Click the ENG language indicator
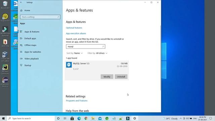The height and width of the screenshot is (121, 215). point(195,119)
